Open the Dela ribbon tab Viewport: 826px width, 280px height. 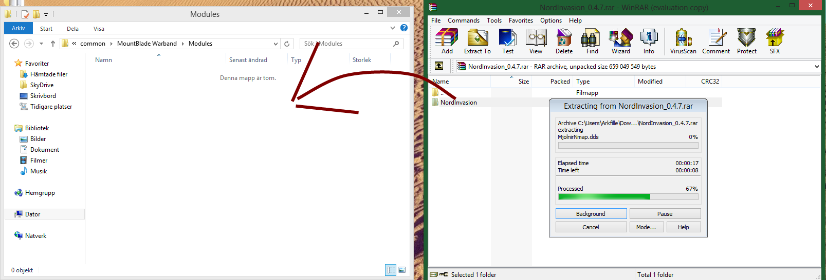pyautogui.click(x=73, y=29)
